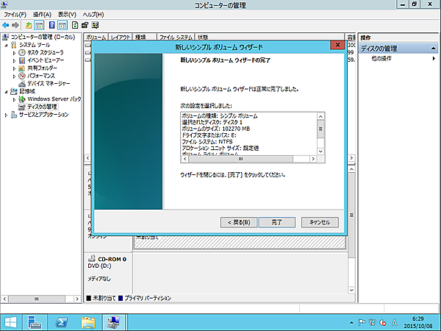Expand the タスク スケジューラ tree node
This screenshot has height=331, width=441.
[x=14, y=52]
